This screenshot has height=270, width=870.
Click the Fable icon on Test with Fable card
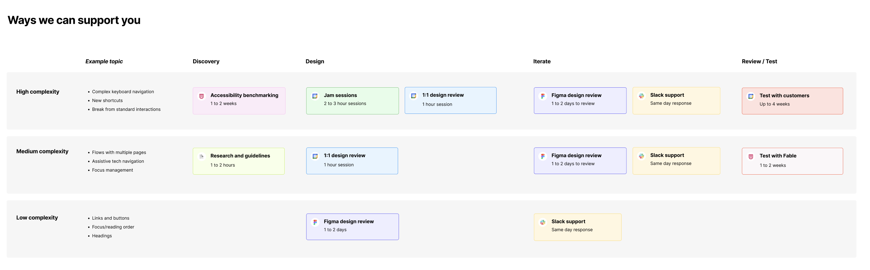pyautogui.click(x=751, y=156)
